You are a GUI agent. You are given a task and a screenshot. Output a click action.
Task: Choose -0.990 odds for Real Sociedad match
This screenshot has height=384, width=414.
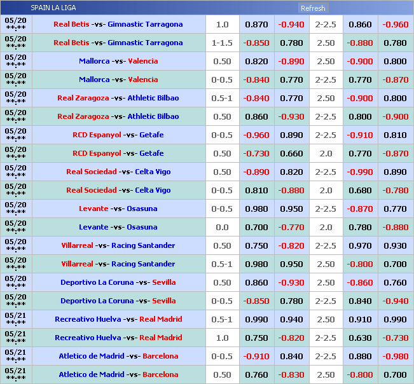[360, 172]
